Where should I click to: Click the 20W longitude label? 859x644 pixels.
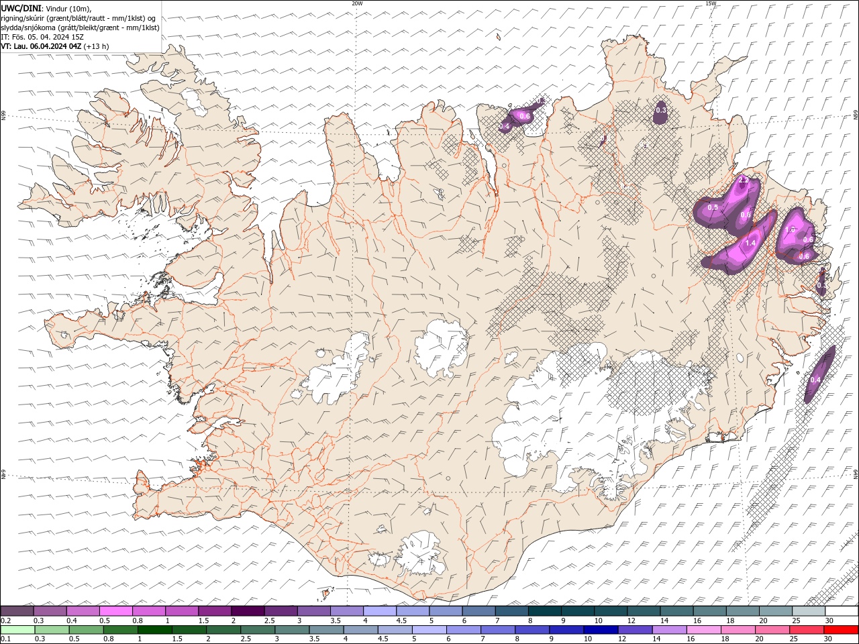[357, 3]
